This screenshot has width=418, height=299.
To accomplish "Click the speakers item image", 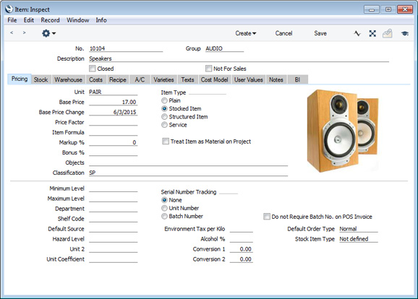I will pyautogui.click(x=343, y=131).
